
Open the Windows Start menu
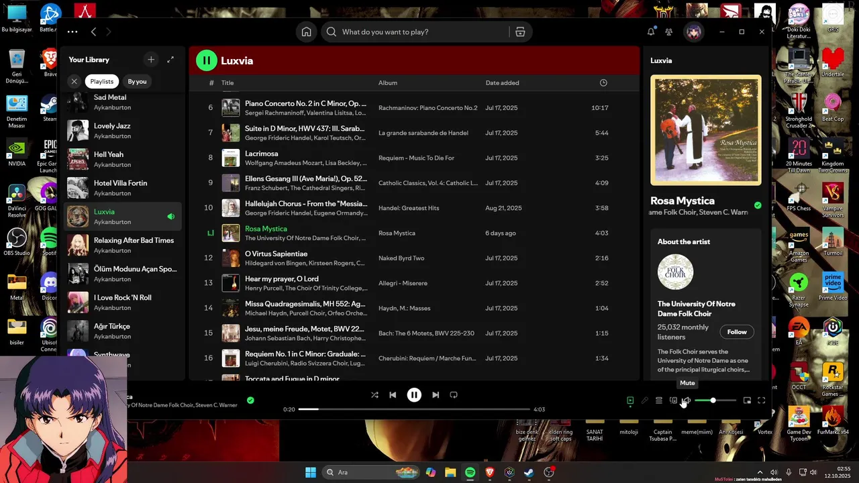click(x=311, y=472)
